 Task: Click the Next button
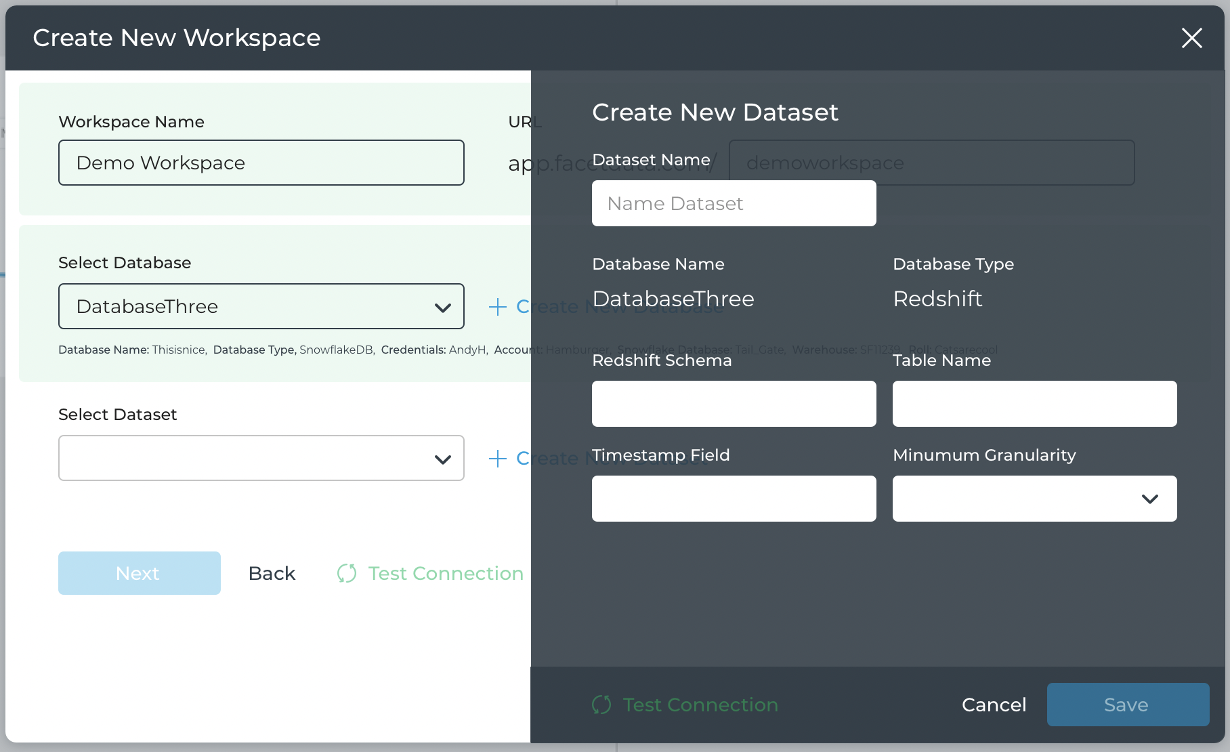click(139, 573)
